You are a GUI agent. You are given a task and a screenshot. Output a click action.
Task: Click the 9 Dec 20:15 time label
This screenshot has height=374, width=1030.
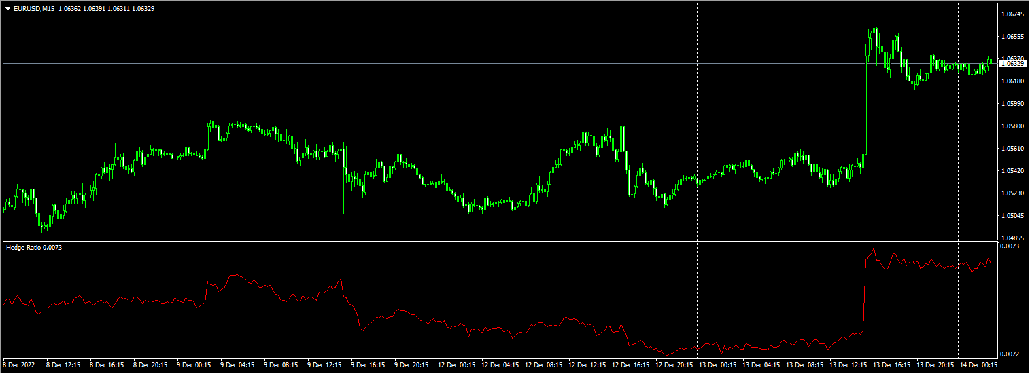(x=411, y=364)
